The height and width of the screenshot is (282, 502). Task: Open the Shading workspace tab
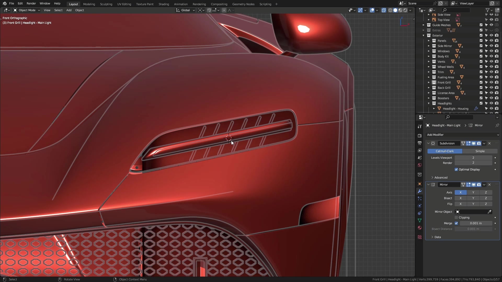click(x=164, y=4)
